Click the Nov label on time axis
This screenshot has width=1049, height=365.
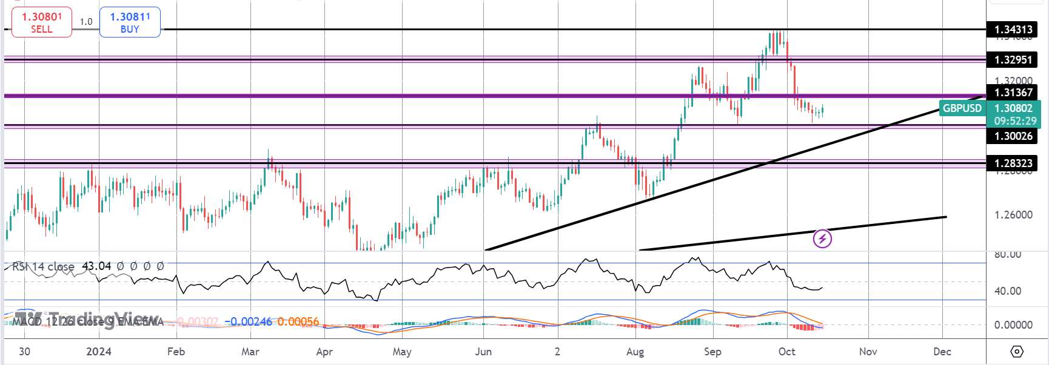point(868,352)
